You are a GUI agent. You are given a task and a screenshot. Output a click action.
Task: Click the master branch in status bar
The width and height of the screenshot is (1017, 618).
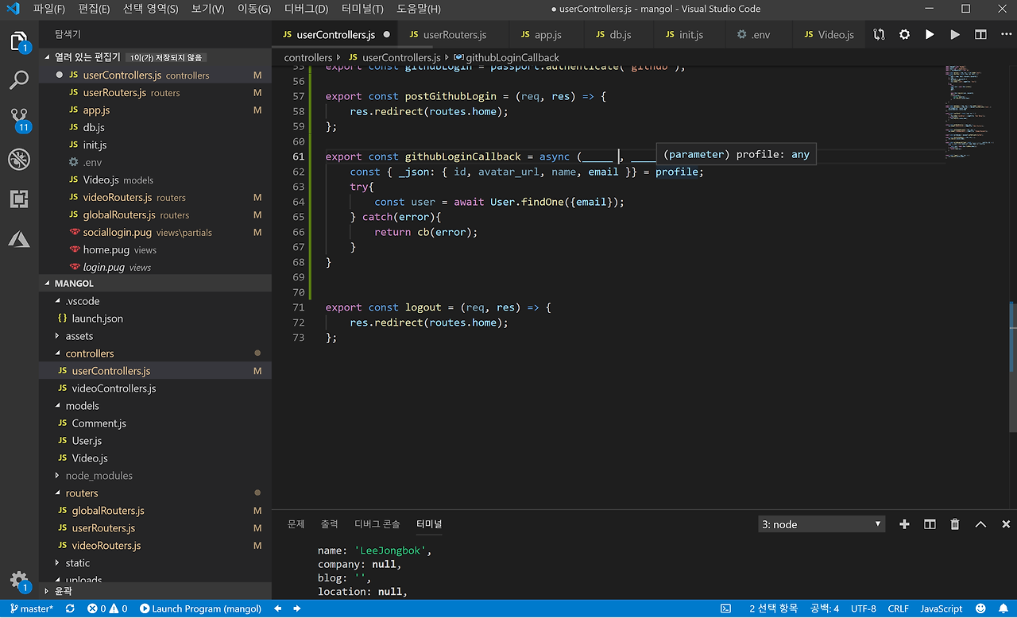tap(32, 608)
